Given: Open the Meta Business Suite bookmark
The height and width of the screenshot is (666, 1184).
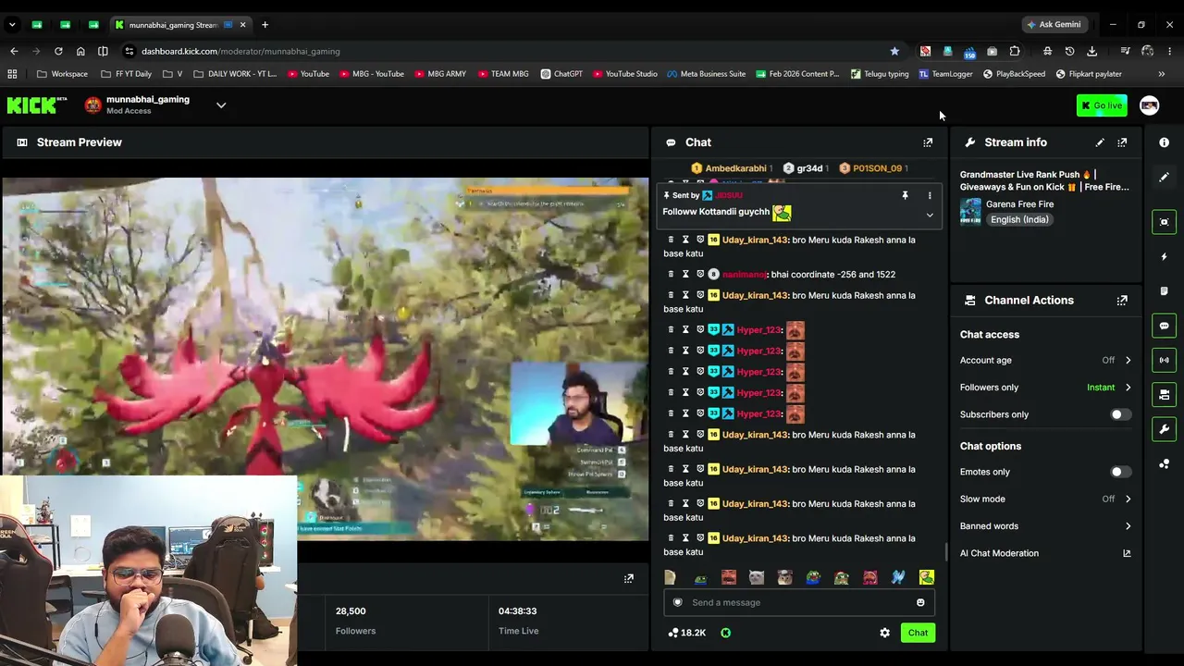Looking at the screenshot, I should pos(706,74).
